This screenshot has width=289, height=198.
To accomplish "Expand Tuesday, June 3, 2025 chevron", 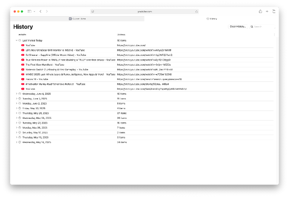I will (x=17, y=99).
